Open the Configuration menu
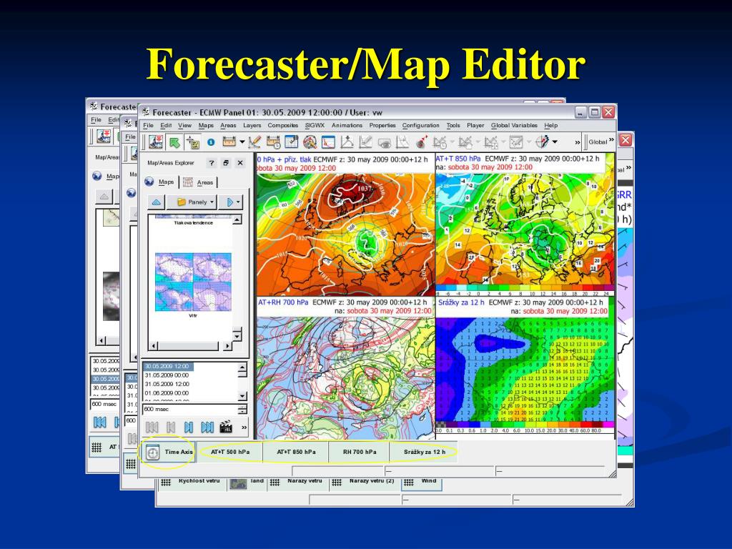The width and height of the screenshot is (732, 549). (420, 126)
